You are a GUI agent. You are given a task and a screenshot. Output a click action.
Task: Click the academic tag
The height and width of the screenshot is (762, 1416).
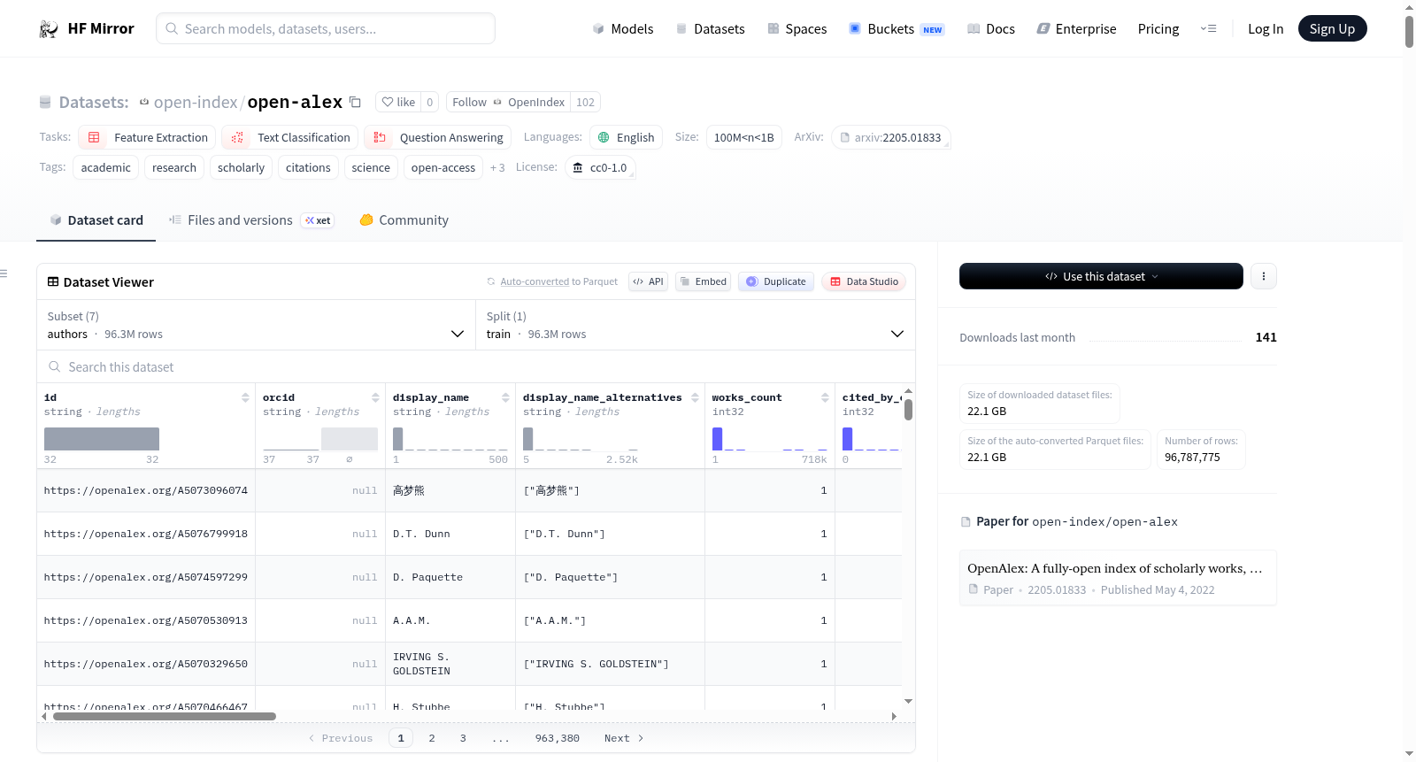[105, 167]
